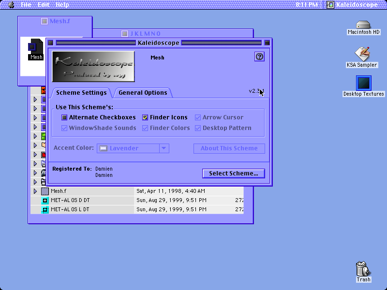Select the Macintosh HD drive icon
Image resolution: width=387 pixels, height=290 pixels.
pos(363,25)
